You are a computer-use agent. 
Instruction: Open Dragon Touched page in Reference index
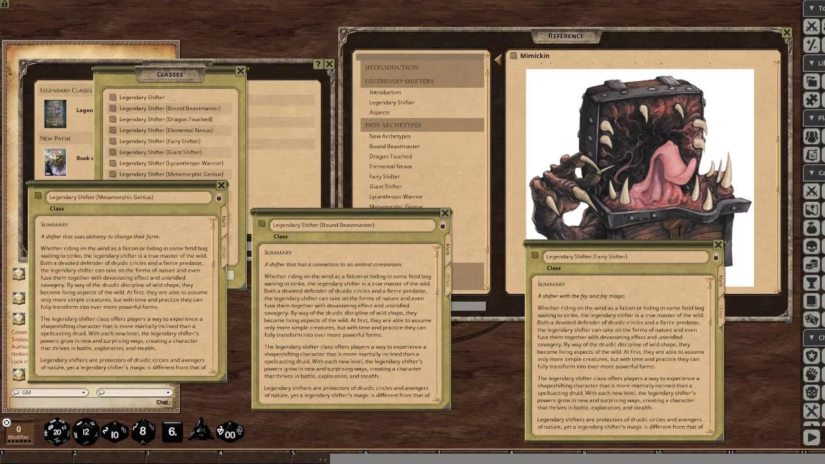390,156
